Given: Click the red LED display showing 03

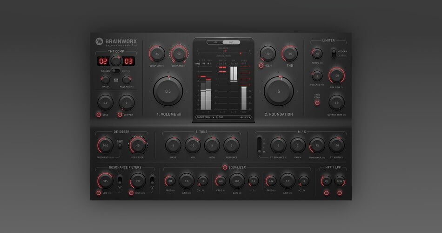Looking at the screenshot, I should (128, 62).
